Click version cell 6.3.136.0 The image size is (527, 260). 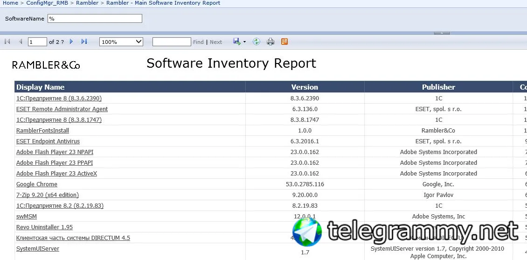pyautogui.click(x=304, y=109)
